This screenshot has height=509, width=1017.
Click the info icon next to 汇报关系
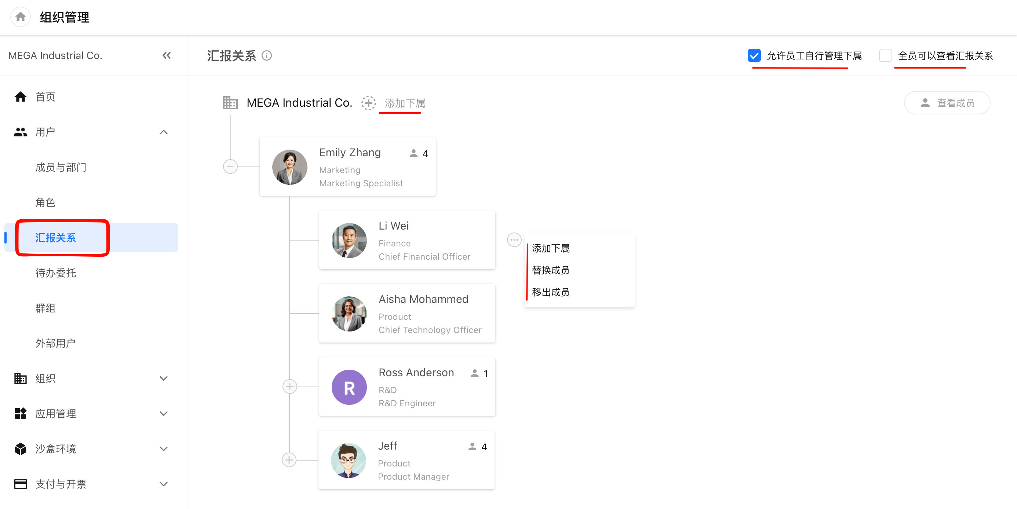[267, 56]
